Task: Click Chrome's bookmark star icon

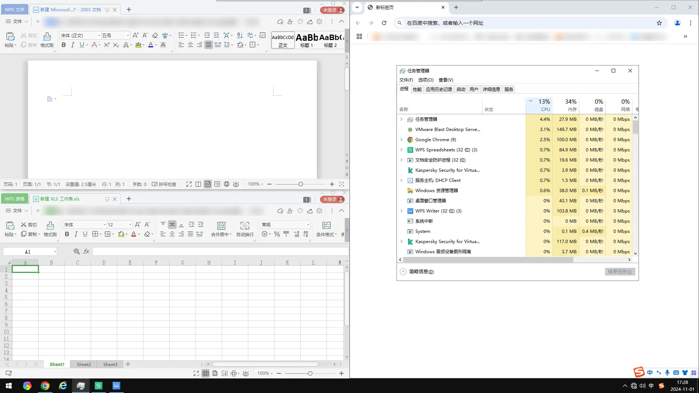Action: click(659, 23)
